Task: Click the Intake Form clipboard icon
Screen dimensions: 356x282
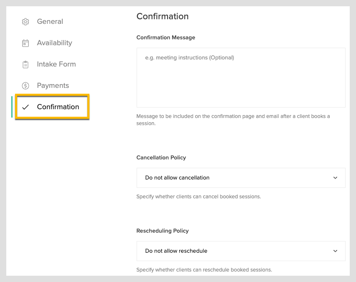Action: pyautogui.click(x=25, y=64)
